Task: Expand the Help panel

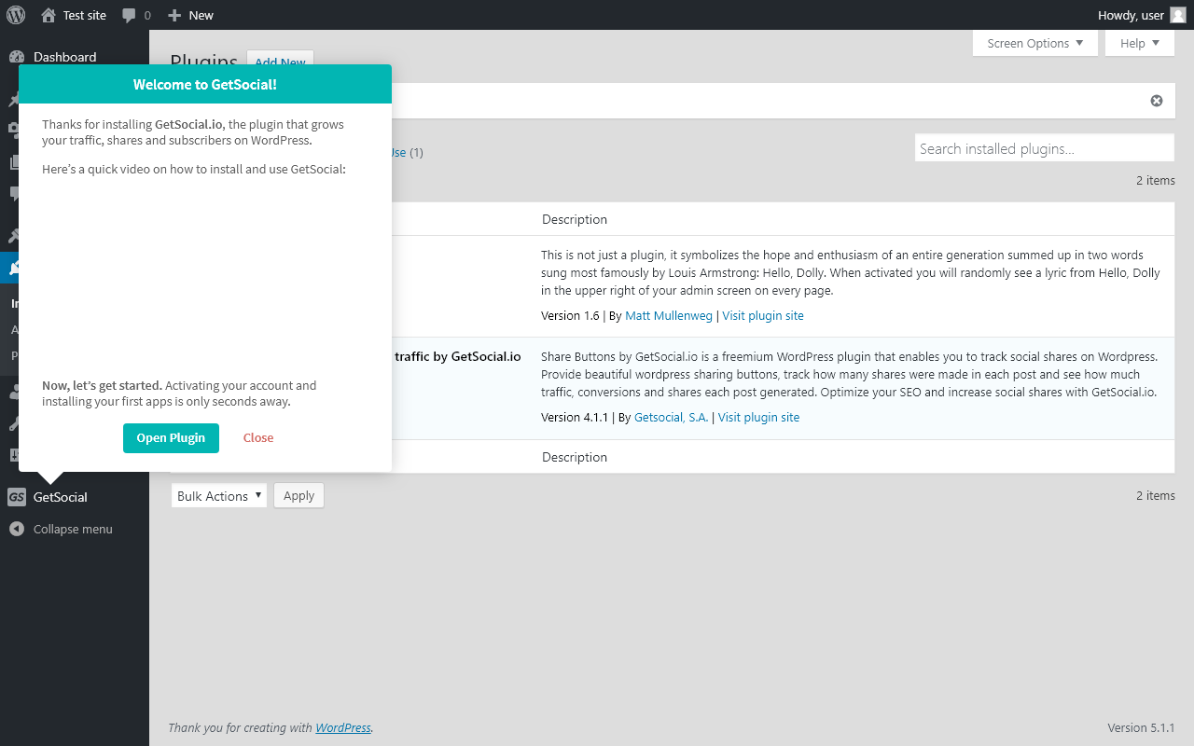Action: point(1140,43)
